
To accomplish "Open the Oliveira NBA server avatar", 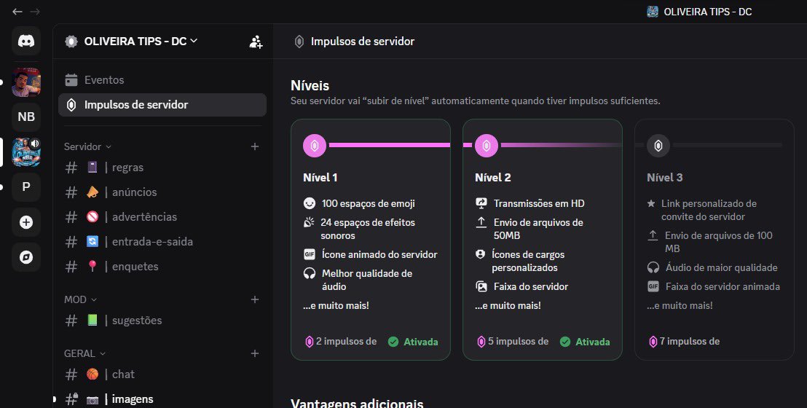I will click(26, 152).
